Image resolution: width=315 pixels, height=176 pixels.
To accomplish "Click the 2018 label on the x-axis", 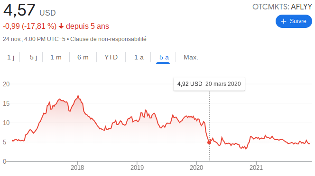I will pyautogui.click(x=77, y=168).
